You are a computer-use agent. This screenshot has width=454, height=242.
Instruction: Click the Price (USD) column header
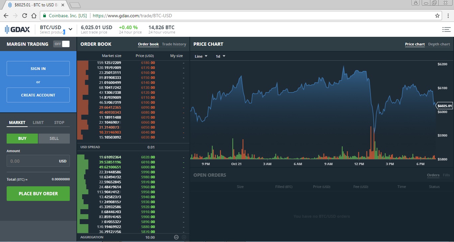tap(145, 56)
